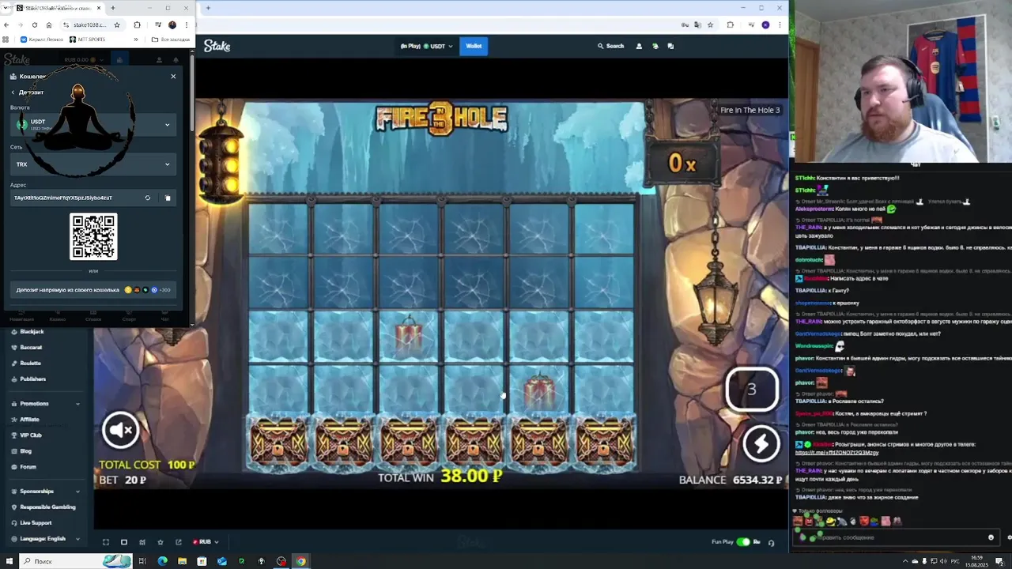Expand the Sponsorships sidebar section
This screenshot has width=1012, height=569.
(45, 492)
